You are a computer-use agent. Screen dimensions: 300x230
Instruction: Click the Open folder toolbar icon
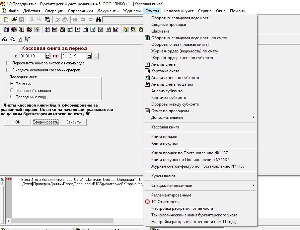click(x=14, y=19)
